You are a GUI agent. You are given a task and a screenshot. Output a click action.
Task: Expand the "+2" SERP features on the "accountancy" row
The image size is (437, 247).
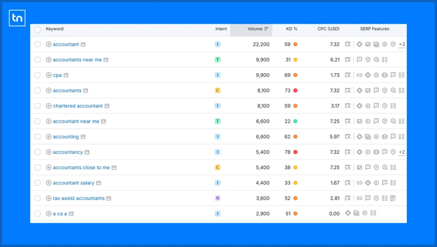pos(402,152)
